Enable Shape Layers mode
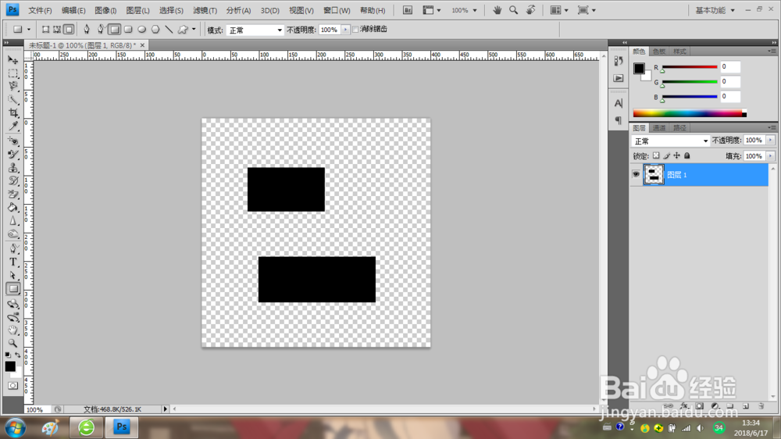 pos(45,30)
